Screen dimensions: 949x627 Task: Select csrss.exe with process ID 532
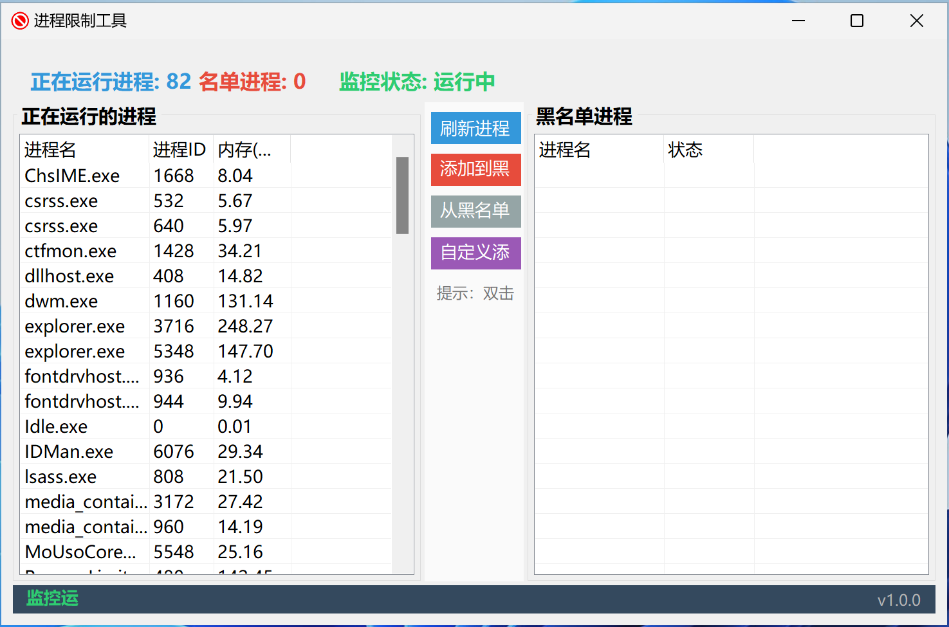206,201
